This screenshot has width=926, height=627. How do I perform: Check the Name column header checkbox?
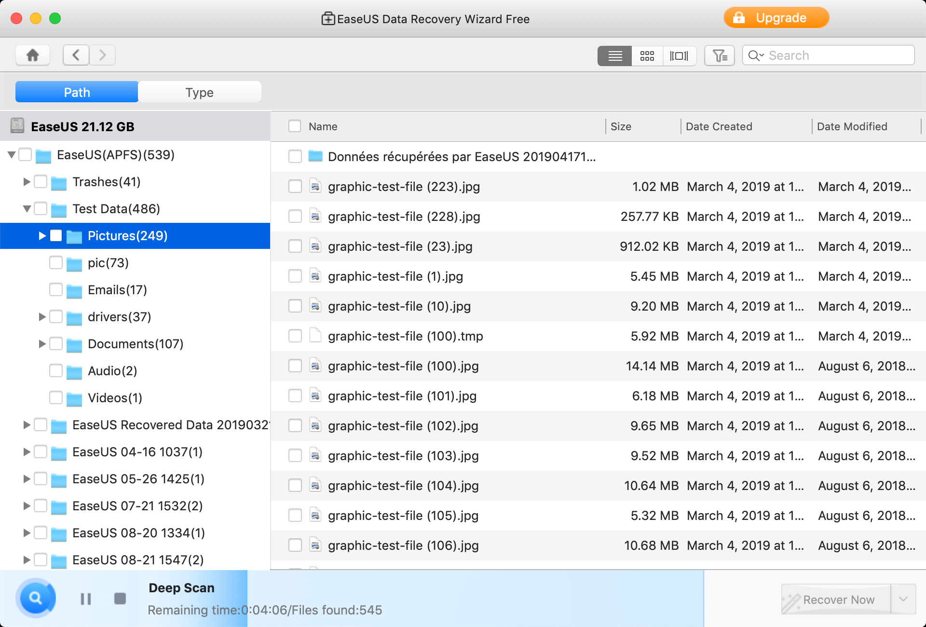click(295, 126)
